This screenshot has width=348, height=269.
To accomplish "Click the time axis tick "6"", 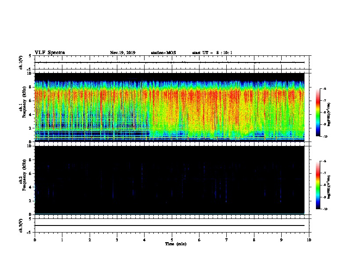I will coord(199,240).
